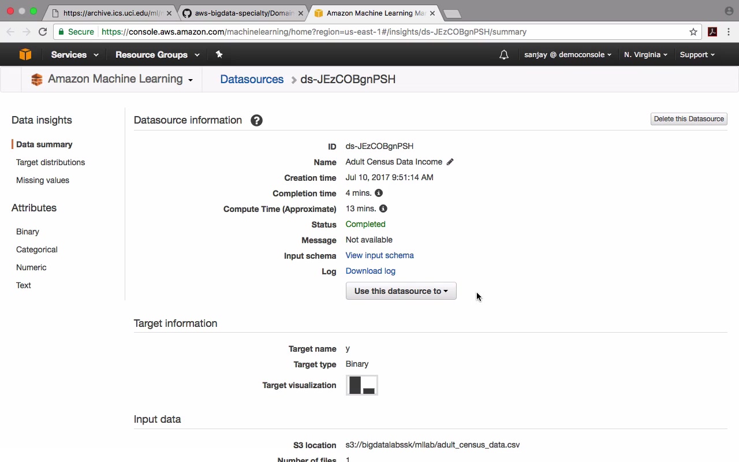Open Missing values insights

click(x=43, y=180)
